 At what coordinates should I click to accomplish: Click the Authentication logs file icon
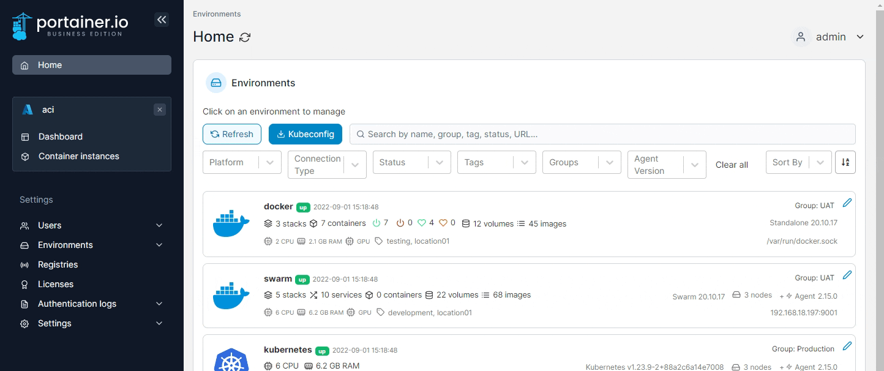coord(24,304)
